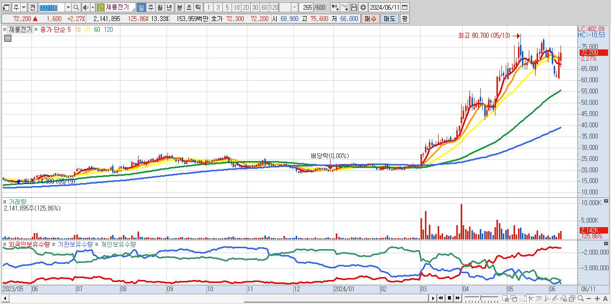Select the 틱 tick period tab
The image size is (611, 304).
point(198,7)
